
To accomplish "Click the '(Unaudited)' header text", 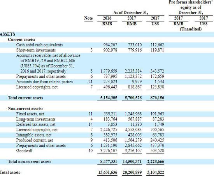I will coord(191,29).
